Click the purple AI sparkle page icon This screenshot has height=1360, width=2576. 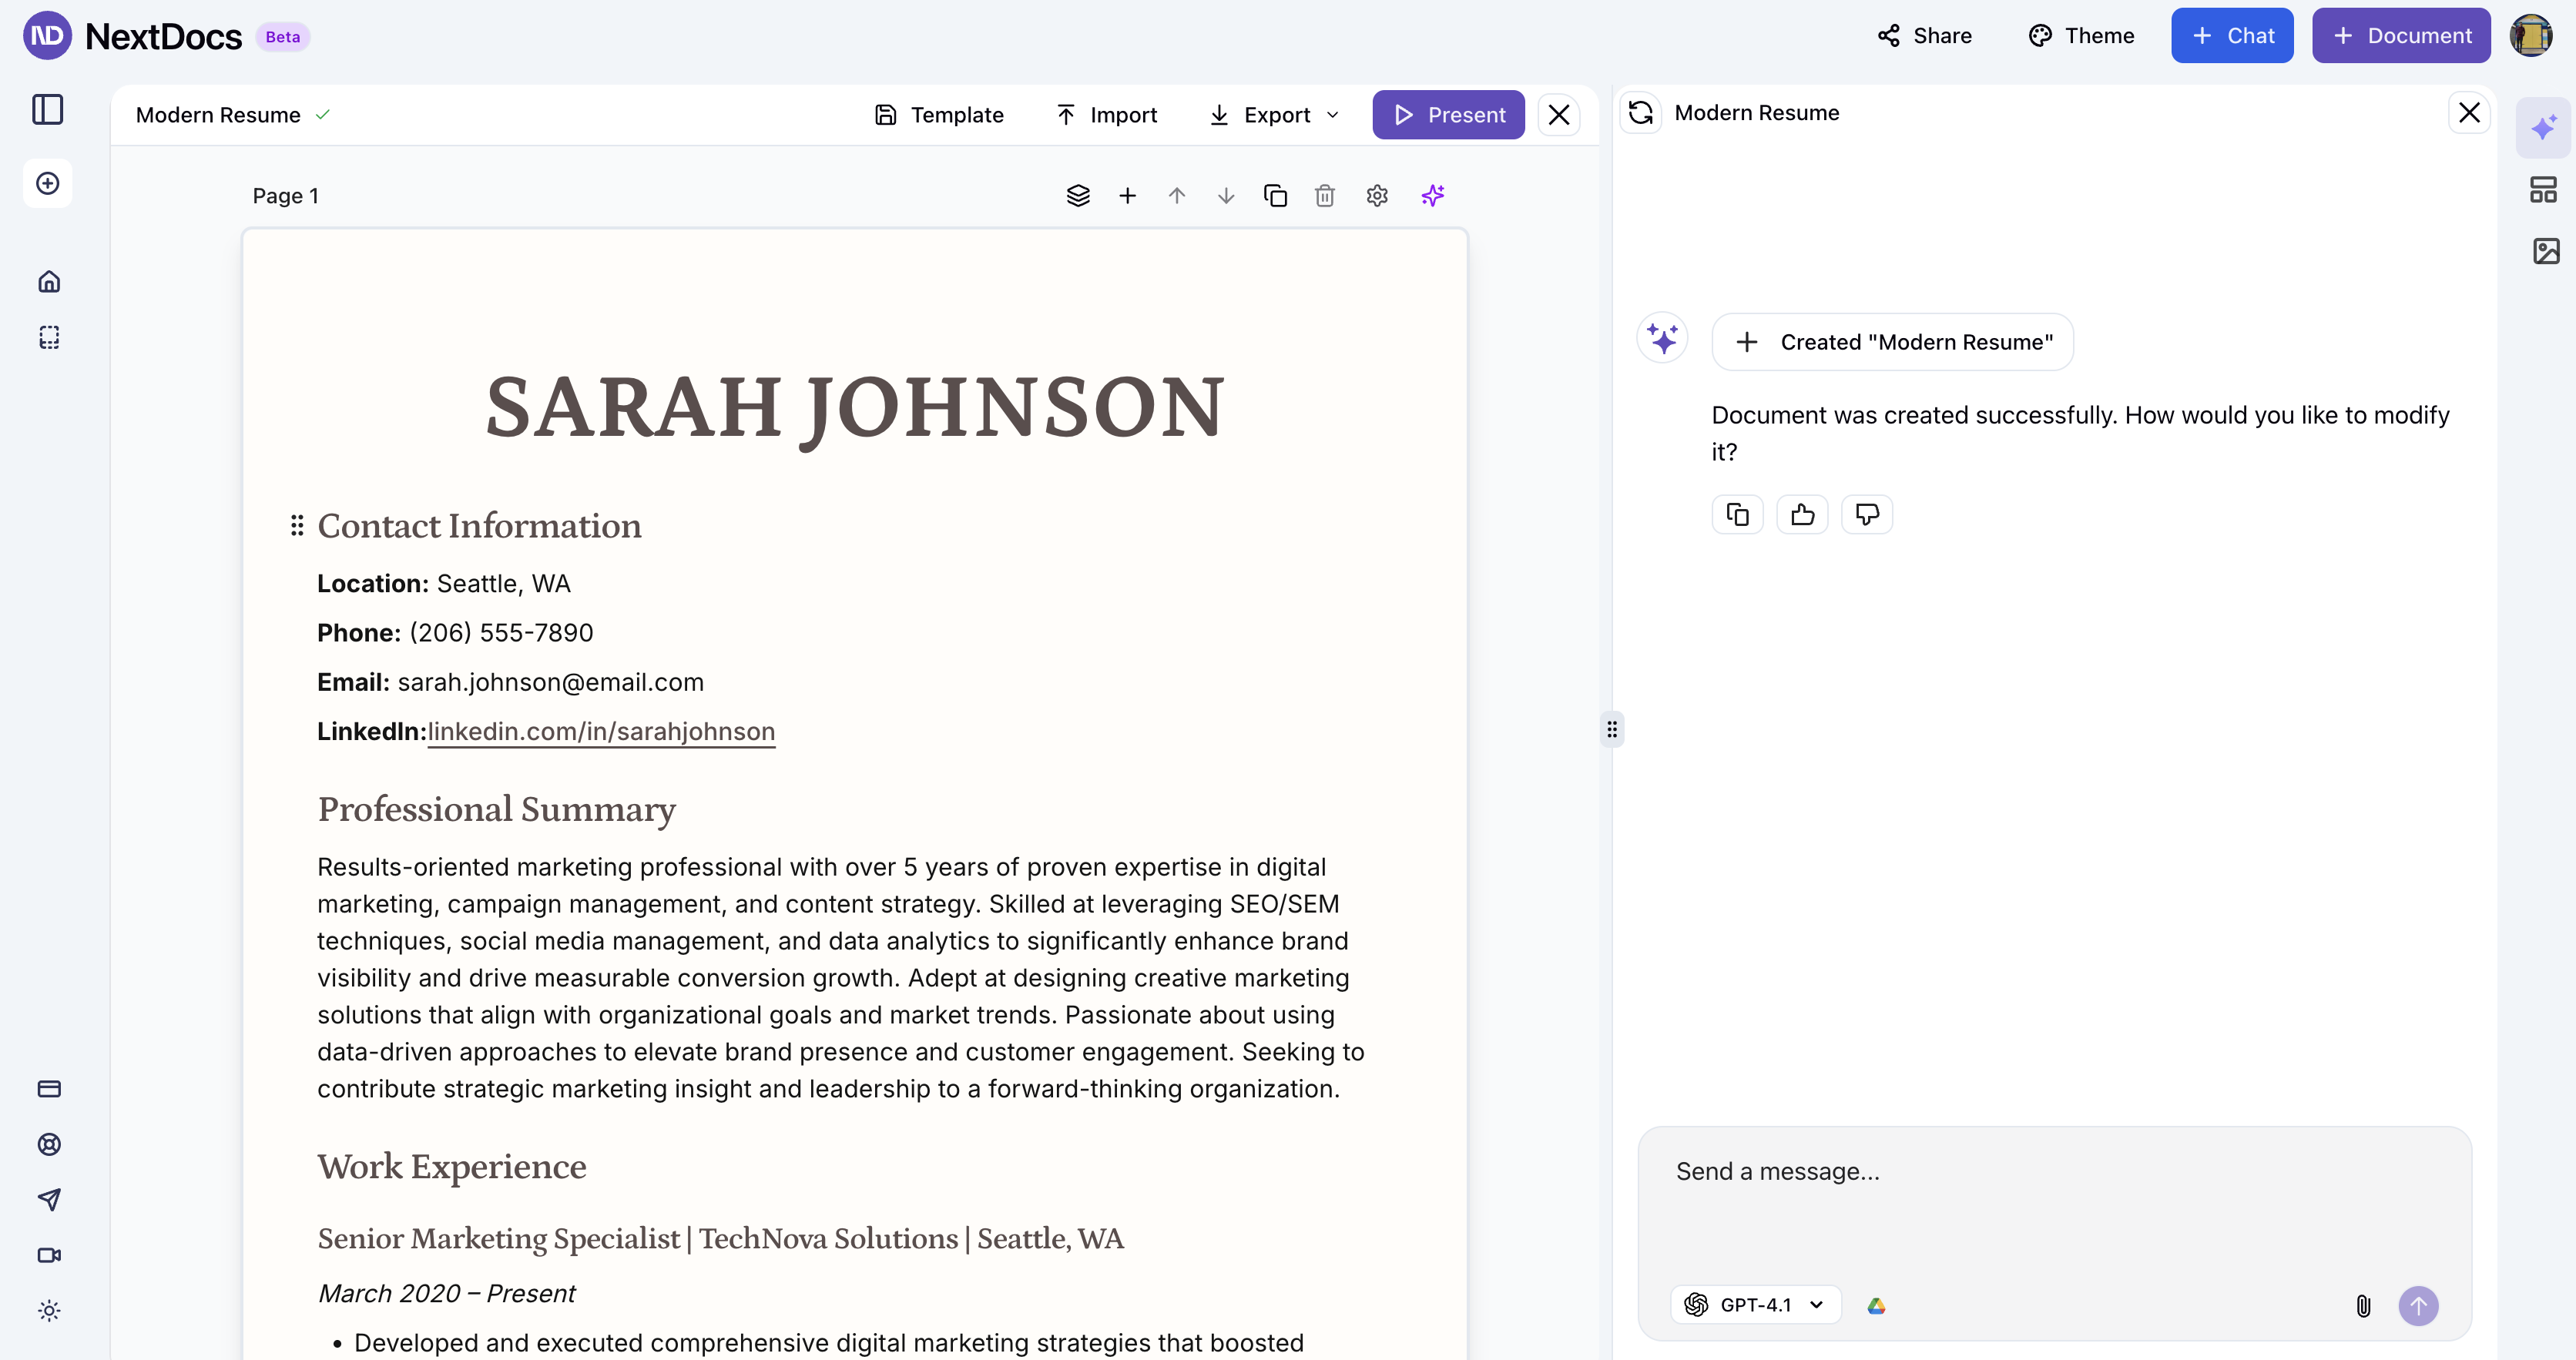tap(1433, 196)
